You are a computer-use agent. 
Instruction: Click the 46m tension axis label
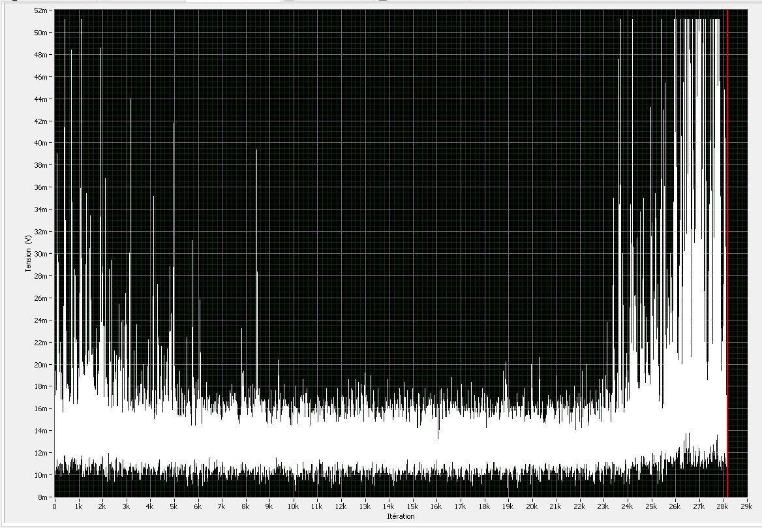43,77
